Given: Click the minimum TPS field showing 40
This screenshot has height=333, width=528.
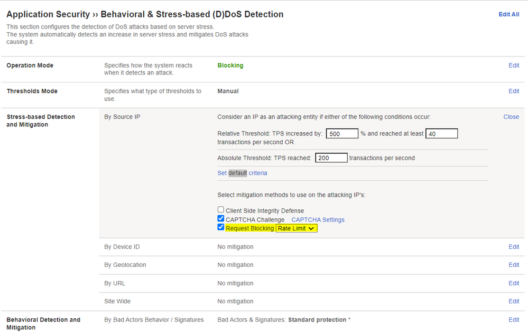Looking at the screenshot, I should click(x=441, y=134).
